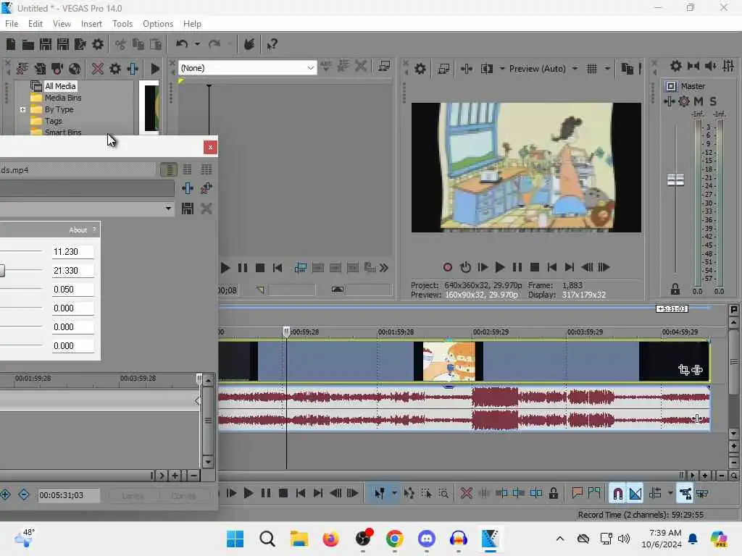Create a new project with toolbar icon
Viewport: 742px width, 556px height.
[x=10, y=44]
